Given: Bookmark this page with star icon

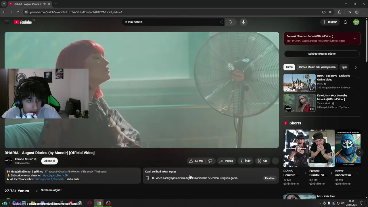Looking at the screenshot, I should point(330,12).
